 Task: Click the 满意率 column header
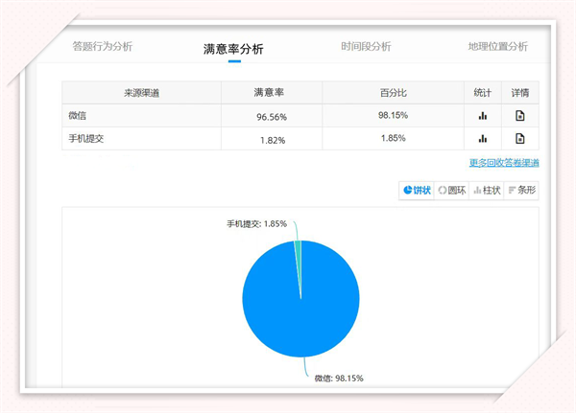[272, 93]
